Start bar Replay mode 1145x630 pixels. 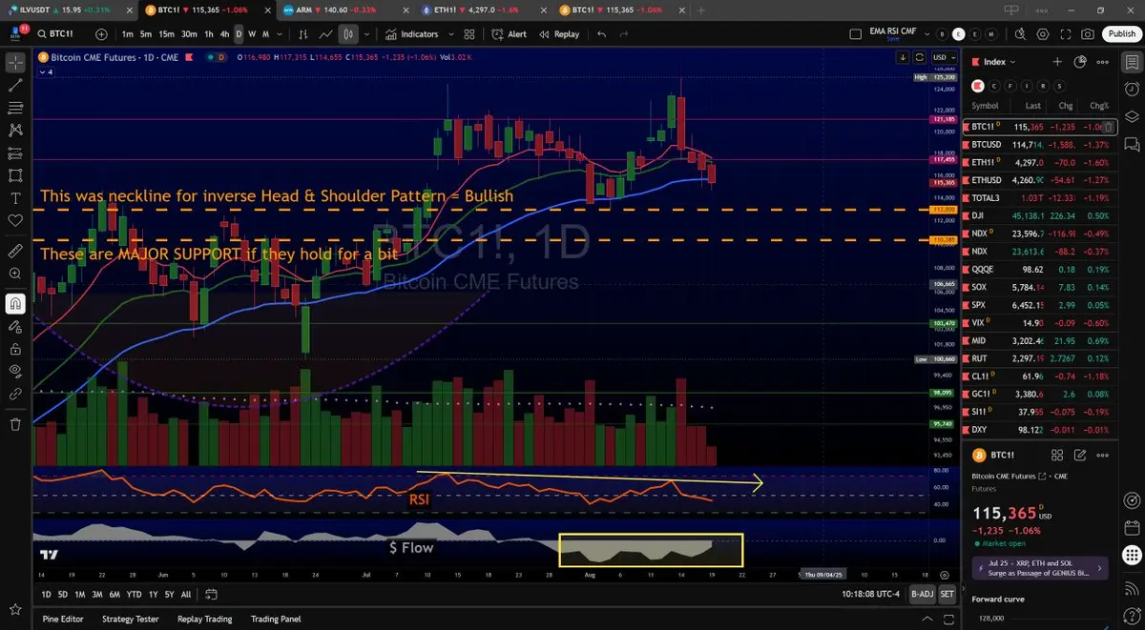(559, 34)
